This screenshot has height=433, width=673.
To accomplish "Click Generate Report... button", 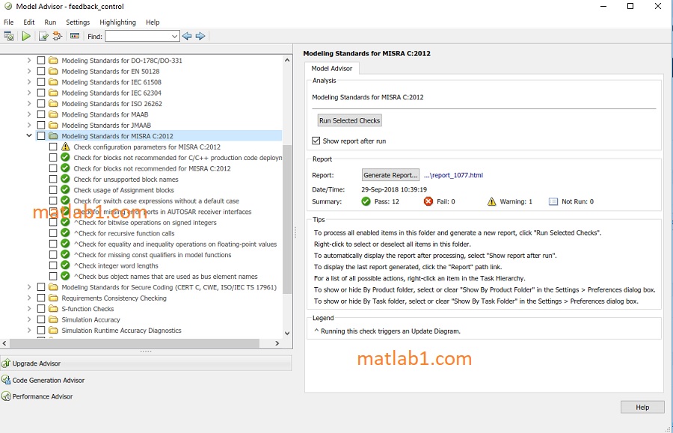I will [390, 175].
